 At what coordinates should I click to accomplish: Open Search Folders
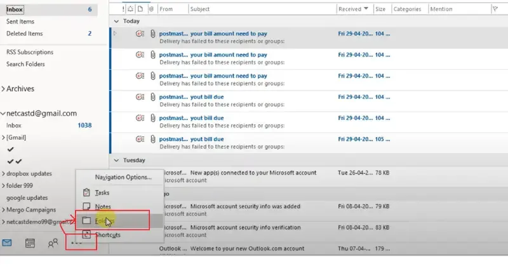tap(25, 64)
